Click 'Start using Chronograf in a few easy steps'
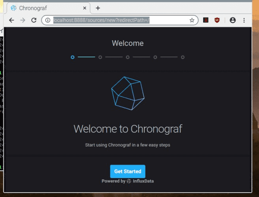Image resolution: width=259 pixels, height=197 pixels. (x=128, y=145)
